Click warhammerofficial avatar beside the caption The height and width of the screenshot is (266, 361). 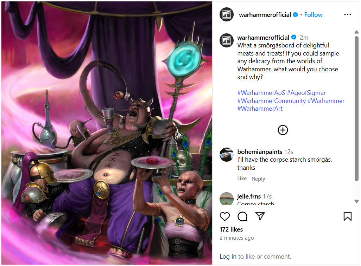227,40
